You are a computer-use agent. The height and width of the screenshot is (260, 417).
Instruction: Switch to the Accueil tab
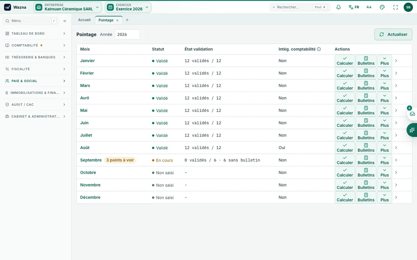(x=84, y=20)
